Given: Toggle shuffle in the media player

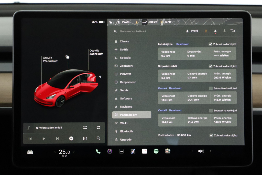Looking at the screenshot, I should click(x=85, y=128).
